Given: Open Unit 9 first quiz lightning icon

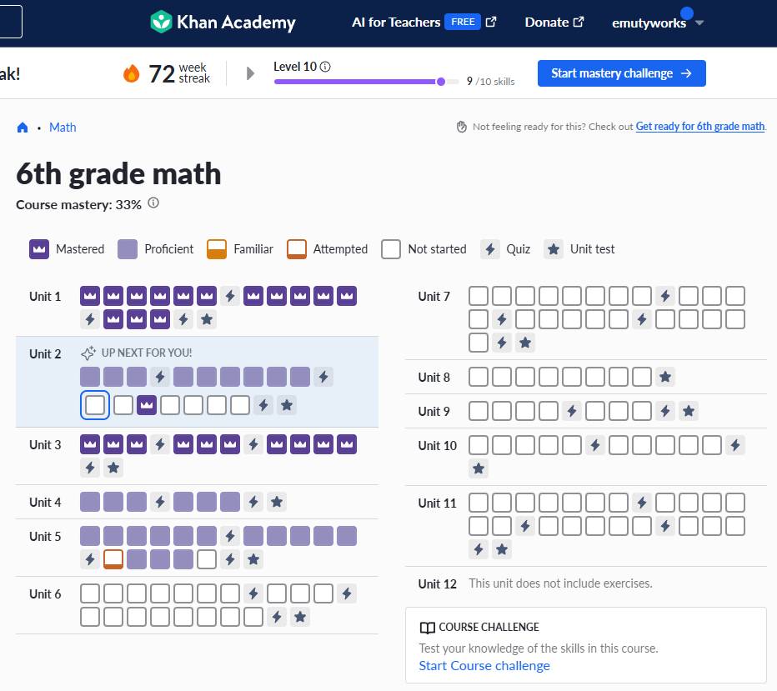Looking at the screenshot, I should tap(571, 411).
